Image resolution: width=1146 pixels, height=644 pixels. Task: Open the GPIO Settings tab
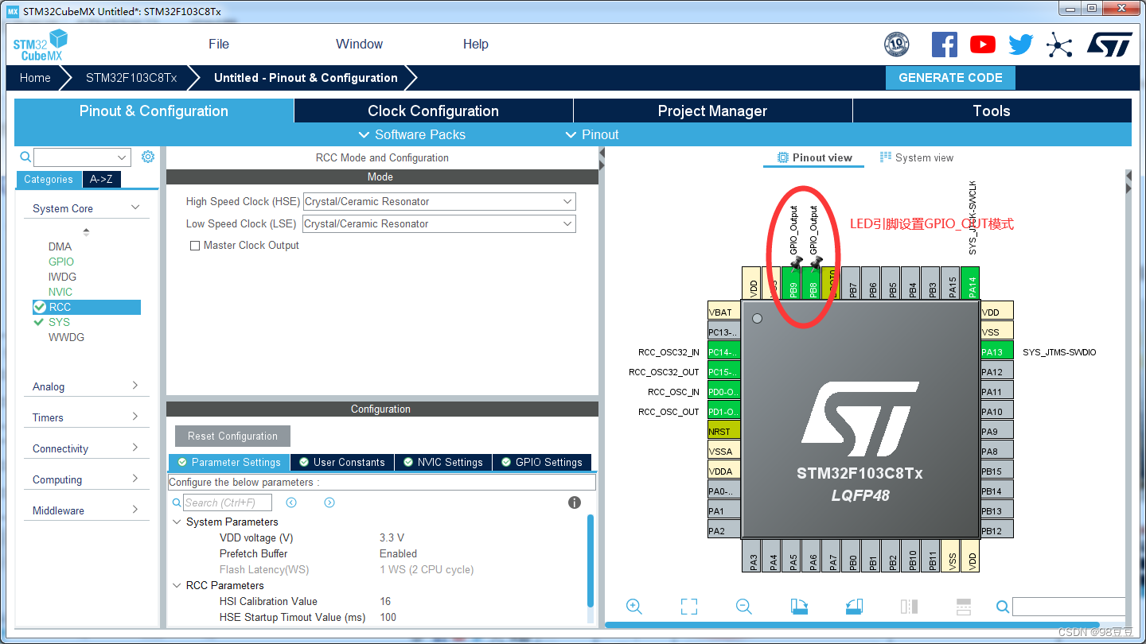pyautogui.click(x=542, y=462)
